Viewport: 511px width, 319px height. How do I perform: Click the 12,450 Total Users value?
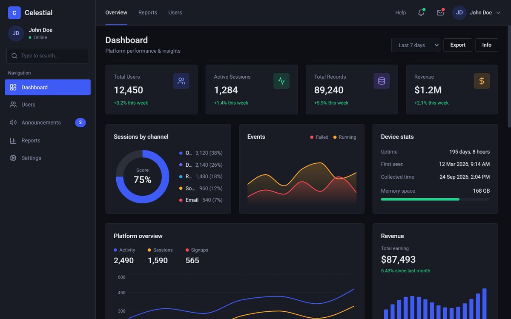click(x=128, y=90)
